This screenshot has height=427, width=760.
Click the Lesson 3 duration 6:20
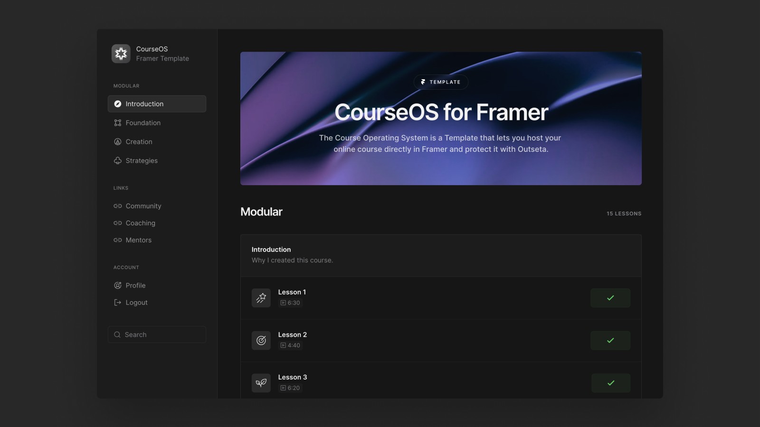294,388
